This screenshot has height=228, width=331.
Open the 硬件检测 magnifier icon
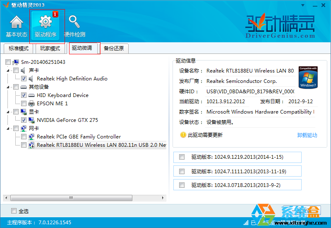pyautogui.click(x=74, y=22)
